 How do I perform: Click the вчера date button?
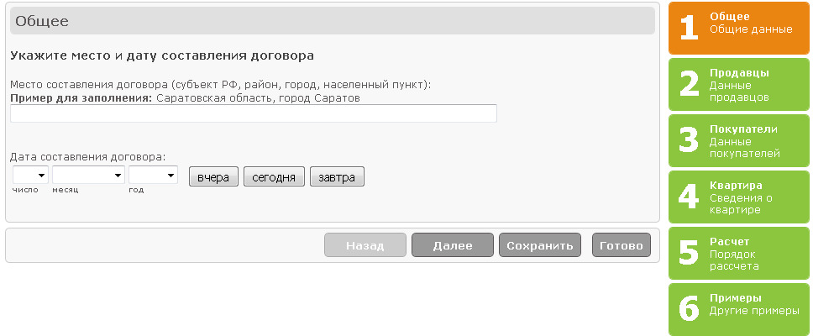coord(213,176)
